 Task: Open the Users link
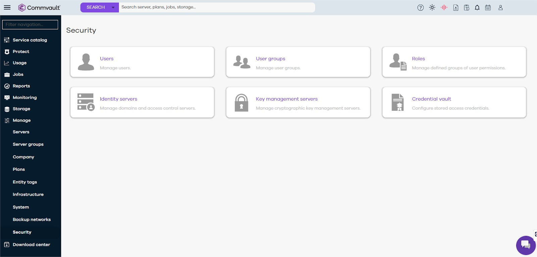click(107, 59)
